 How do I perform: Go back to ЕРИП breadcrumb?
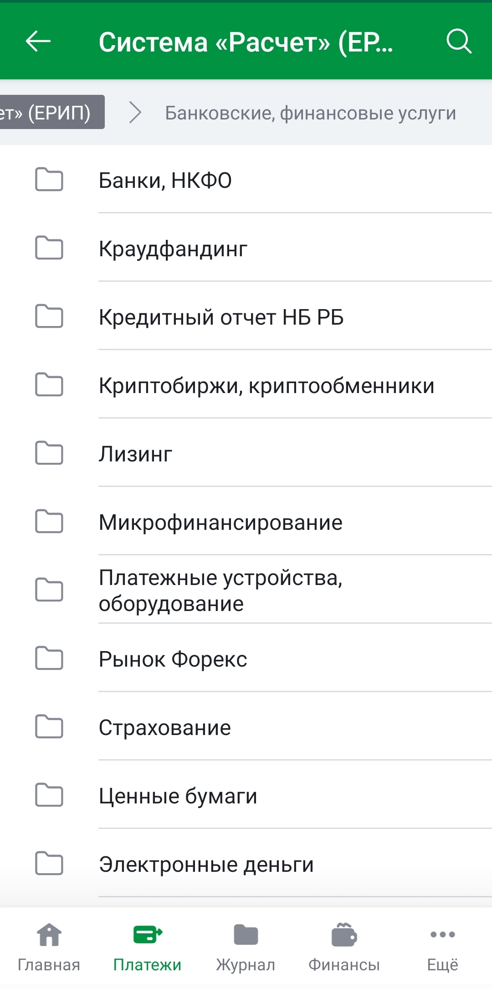click(51, 112)
